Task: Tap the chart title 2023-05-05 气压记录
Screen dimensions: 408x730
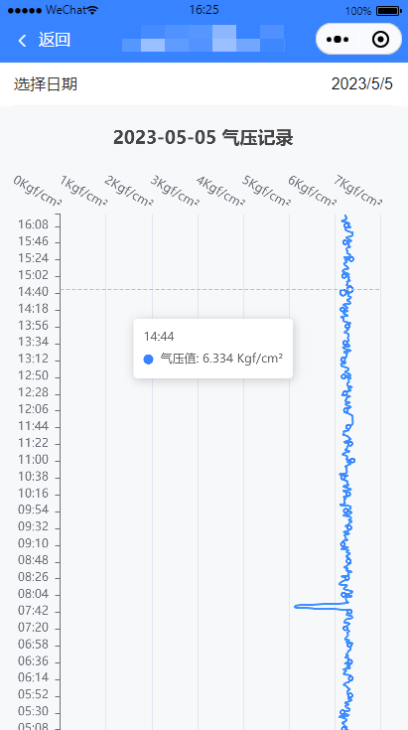Action: [204, 138]
